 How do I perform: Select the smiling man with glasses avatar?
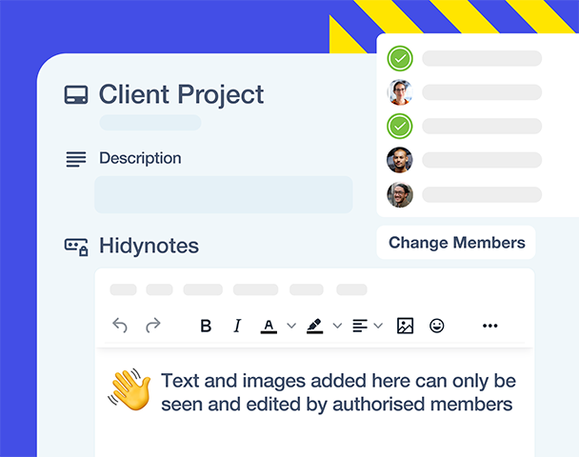click(x=400, y=194)
